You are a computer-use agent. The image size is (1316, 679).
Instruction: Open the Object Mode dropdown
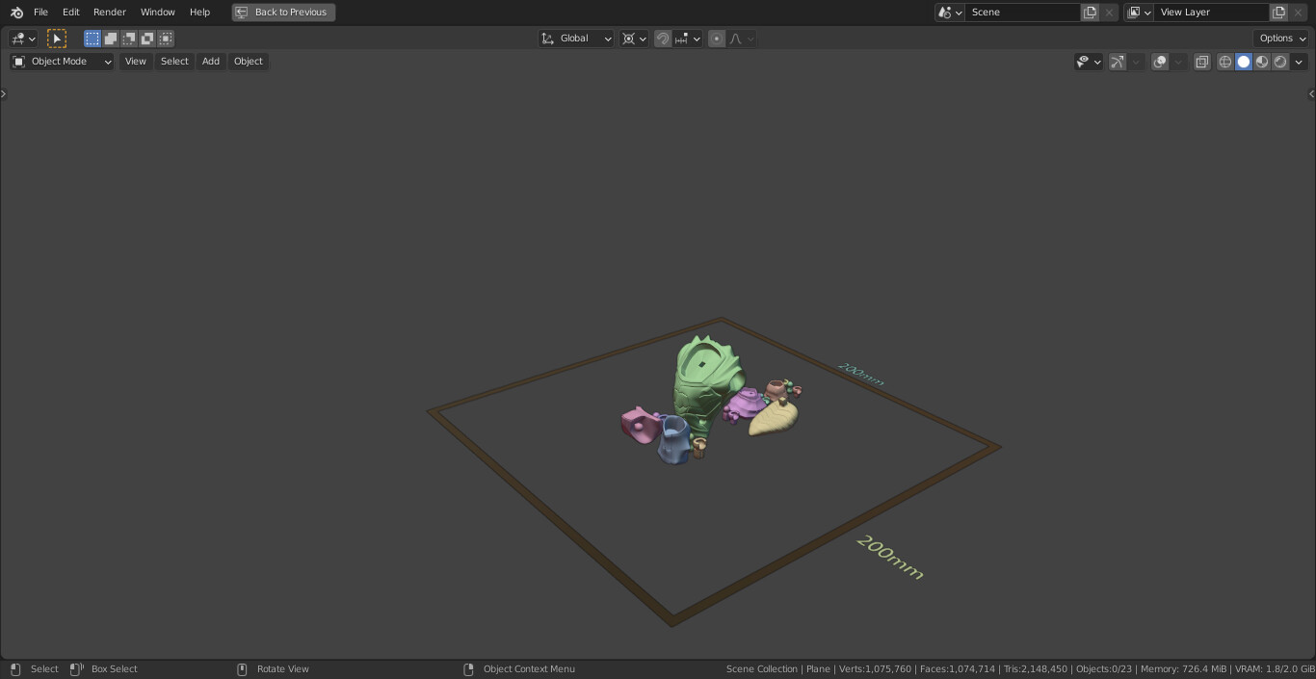coord(60,61)
